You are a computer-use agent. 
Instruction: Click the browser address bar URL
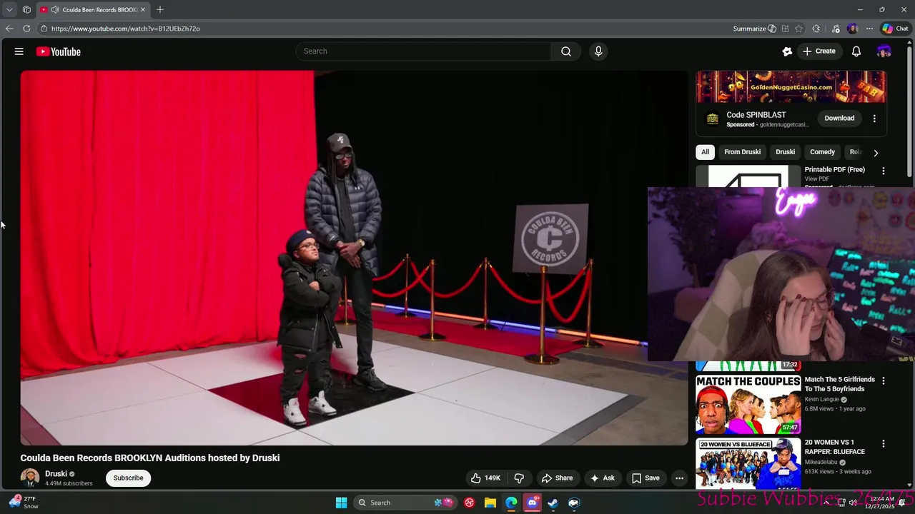click(x=126, y=29)
